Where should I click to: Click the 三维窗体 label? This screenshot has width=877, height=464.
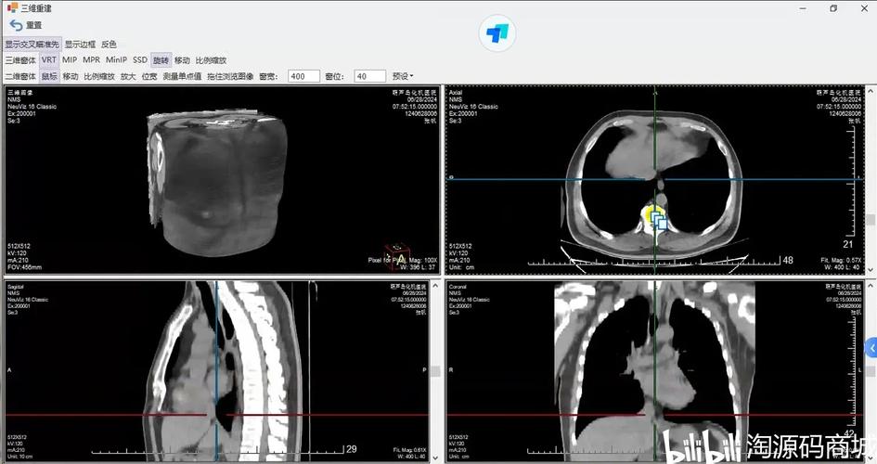(20, 59)
